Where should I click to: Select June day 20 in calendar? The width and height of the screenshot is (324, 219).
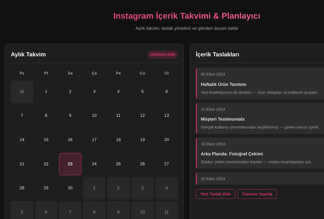point(167,140)
